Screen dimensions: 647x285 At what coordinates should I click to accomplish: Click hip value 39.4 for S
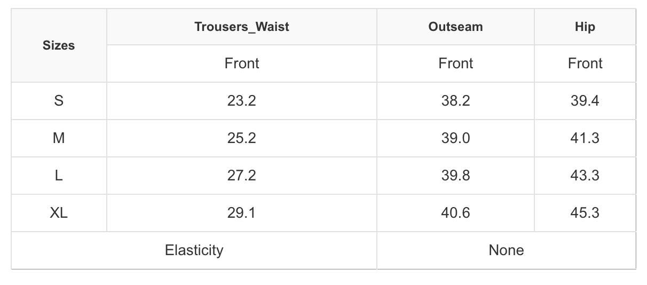click(585, 101)
